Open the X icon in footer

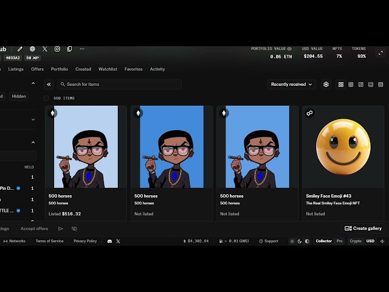119,242
